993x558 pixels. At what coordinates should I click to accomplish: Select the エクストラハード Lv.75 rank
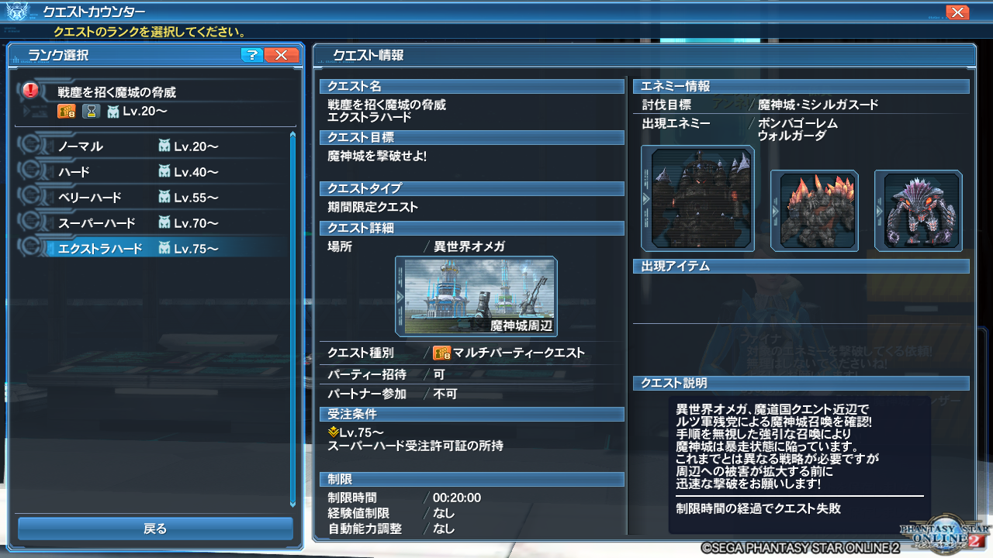(152, 249)
